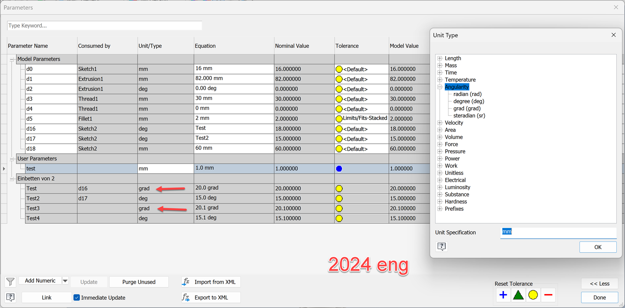Open the Add Numeric dropdown arrow
Viewport: 625px width, 308px height.
click(x=65, y=281)
